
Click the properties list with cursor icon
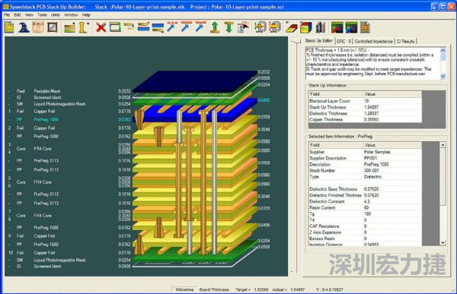(244, 27)
